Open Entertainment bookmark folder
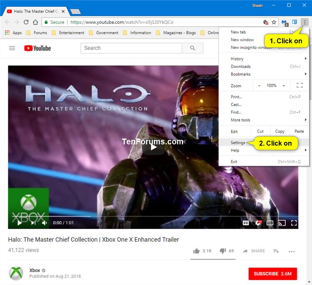This screenshot has height=285, width=312. [68, 32]
